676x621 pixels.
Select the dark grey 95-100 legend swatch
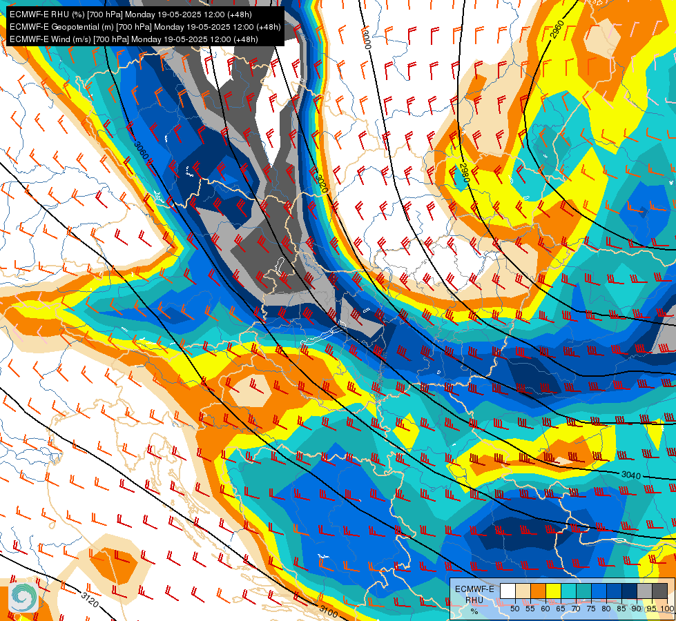(659, 591)
